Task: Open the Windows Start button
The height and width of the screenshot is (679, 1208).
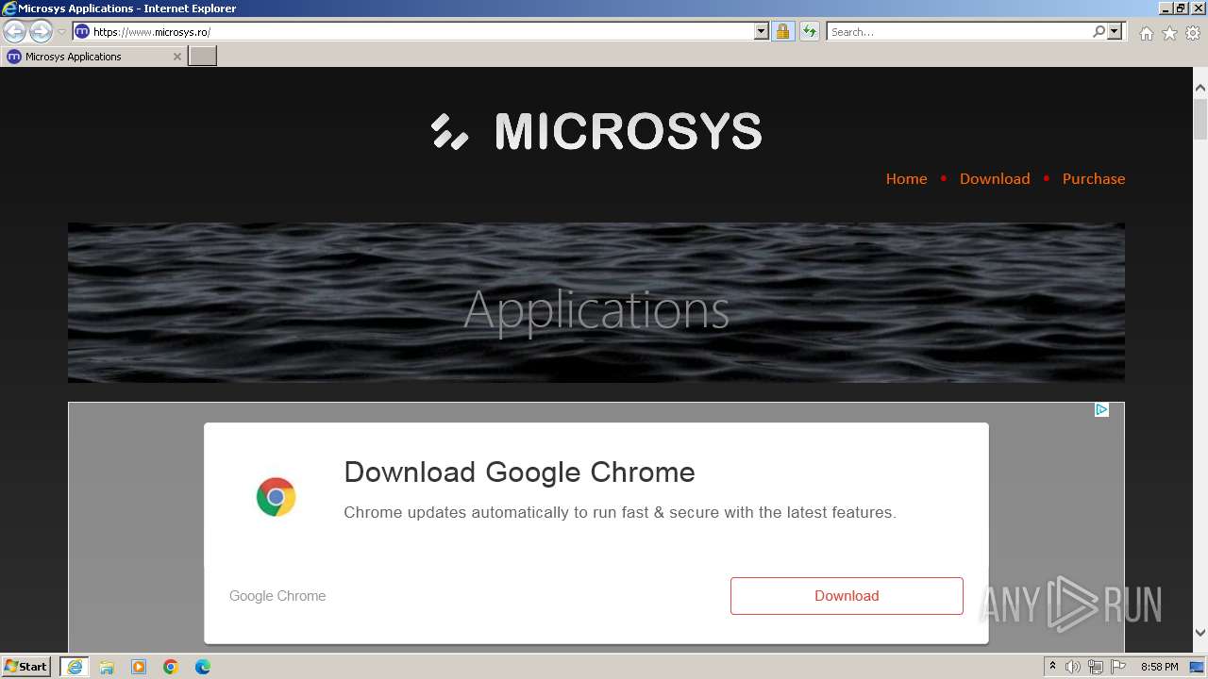Action: pyautogui.click(x=26, y=666)
